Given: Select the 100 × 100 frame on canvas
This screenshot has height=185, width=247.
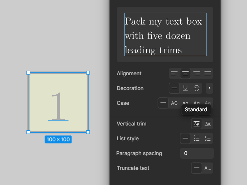Looking at the screenshot, I should (x=58, y=102).
